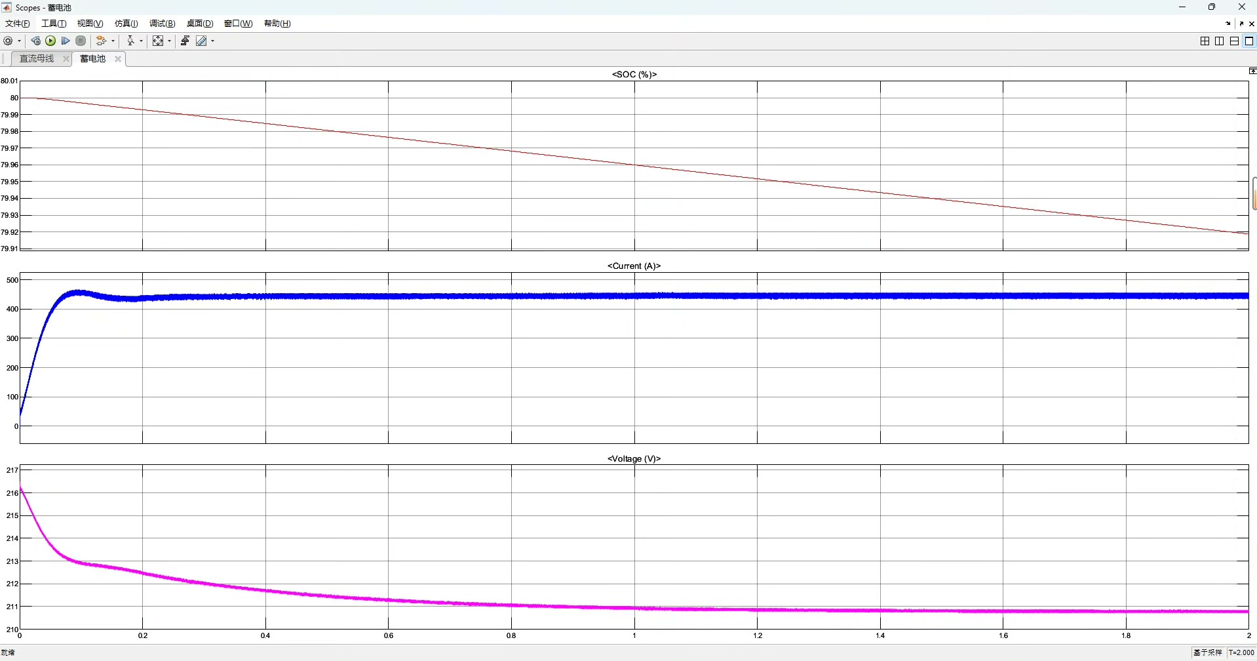Click the tab bar drag grip handle
Image resolution: width=1257 pixels, height=661 pixels.
(x=5, y=59)
